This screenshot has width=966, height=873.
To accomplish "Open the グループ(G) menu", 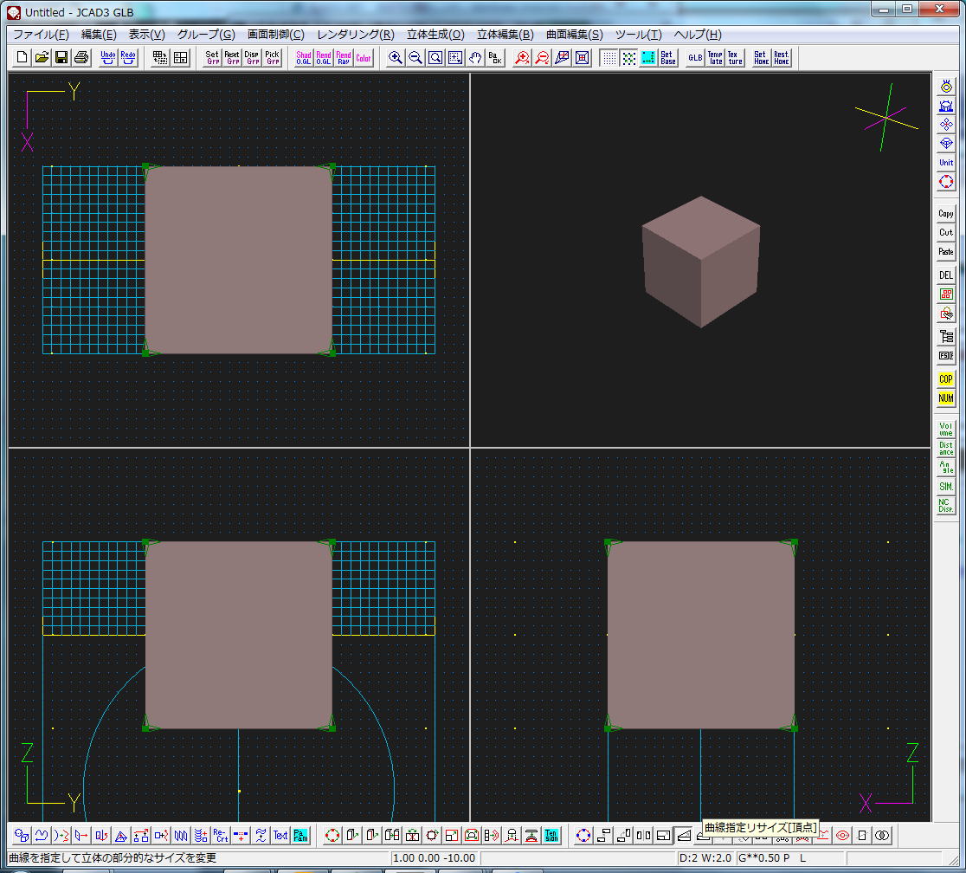I will click(206, 35).
